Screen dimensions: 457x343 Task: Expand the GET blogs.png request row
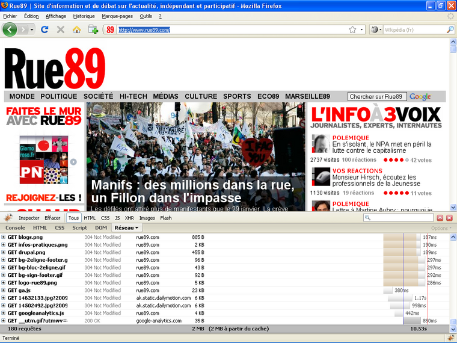pyautogui.click(x=4, y=237)
